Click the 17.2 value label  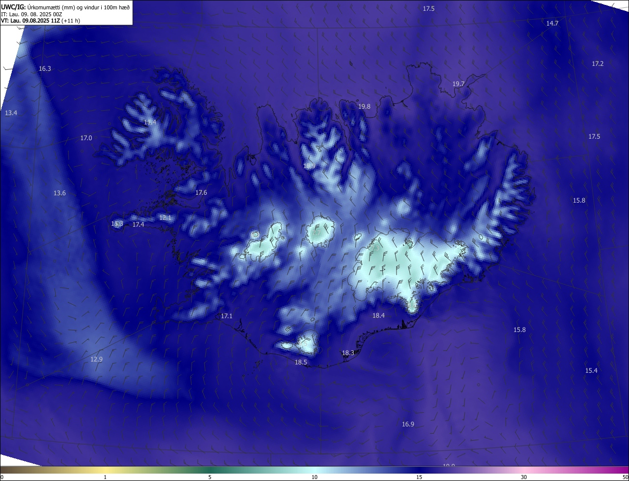tap(598, 64)
